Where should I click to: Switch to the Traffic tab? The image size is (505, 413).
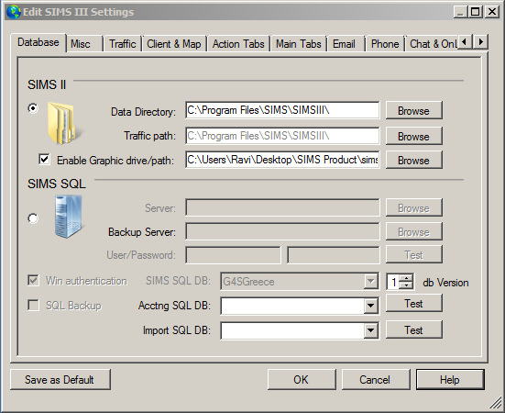click(123, 44)
